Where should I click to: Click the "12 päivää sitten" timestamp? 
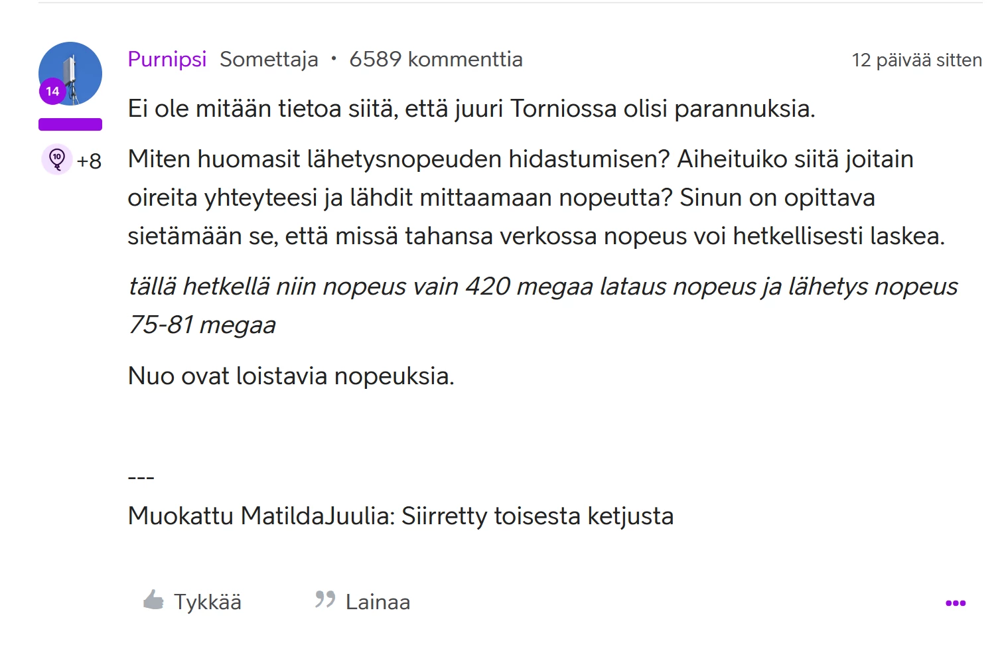916,60
